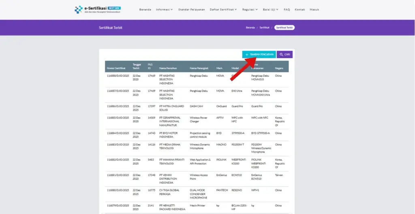Click the magnifier icon on Cari
The width and height of the screenshot is (415, 214).
281,54
